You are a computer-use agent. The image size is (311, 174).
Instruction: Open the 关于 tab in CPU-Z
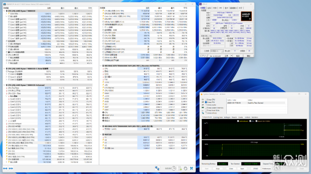[241, 8]
